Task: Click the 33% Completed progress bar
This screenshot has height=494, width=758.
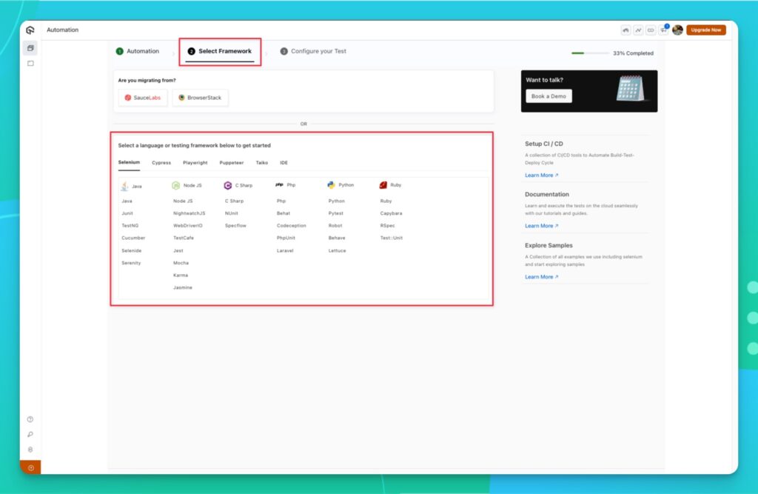Action: click(592, 53)
